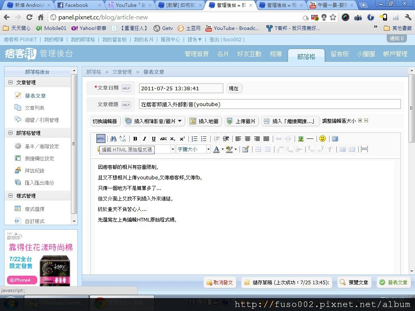Click the 切換編輯器 button
The height and width of the screenshot is (311, 415).
tap(105, 121)
